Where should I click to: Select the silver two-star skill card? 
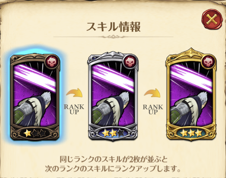(113, 95)
